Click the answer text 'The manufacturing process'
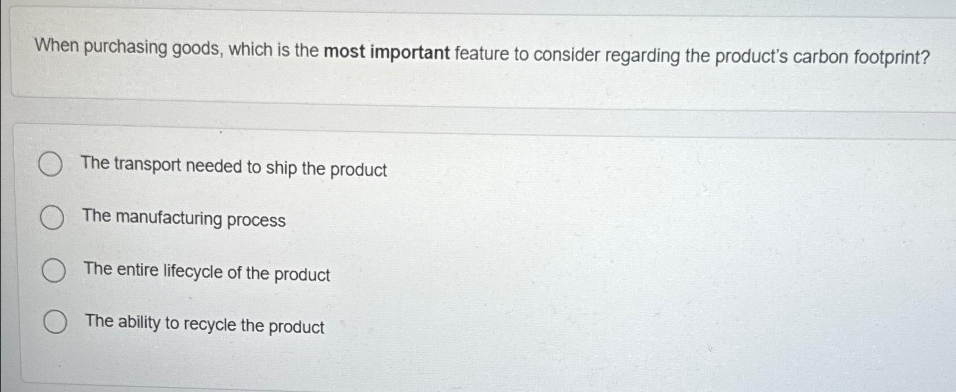Viewport: 956px width, 392px height. [183, 220]
